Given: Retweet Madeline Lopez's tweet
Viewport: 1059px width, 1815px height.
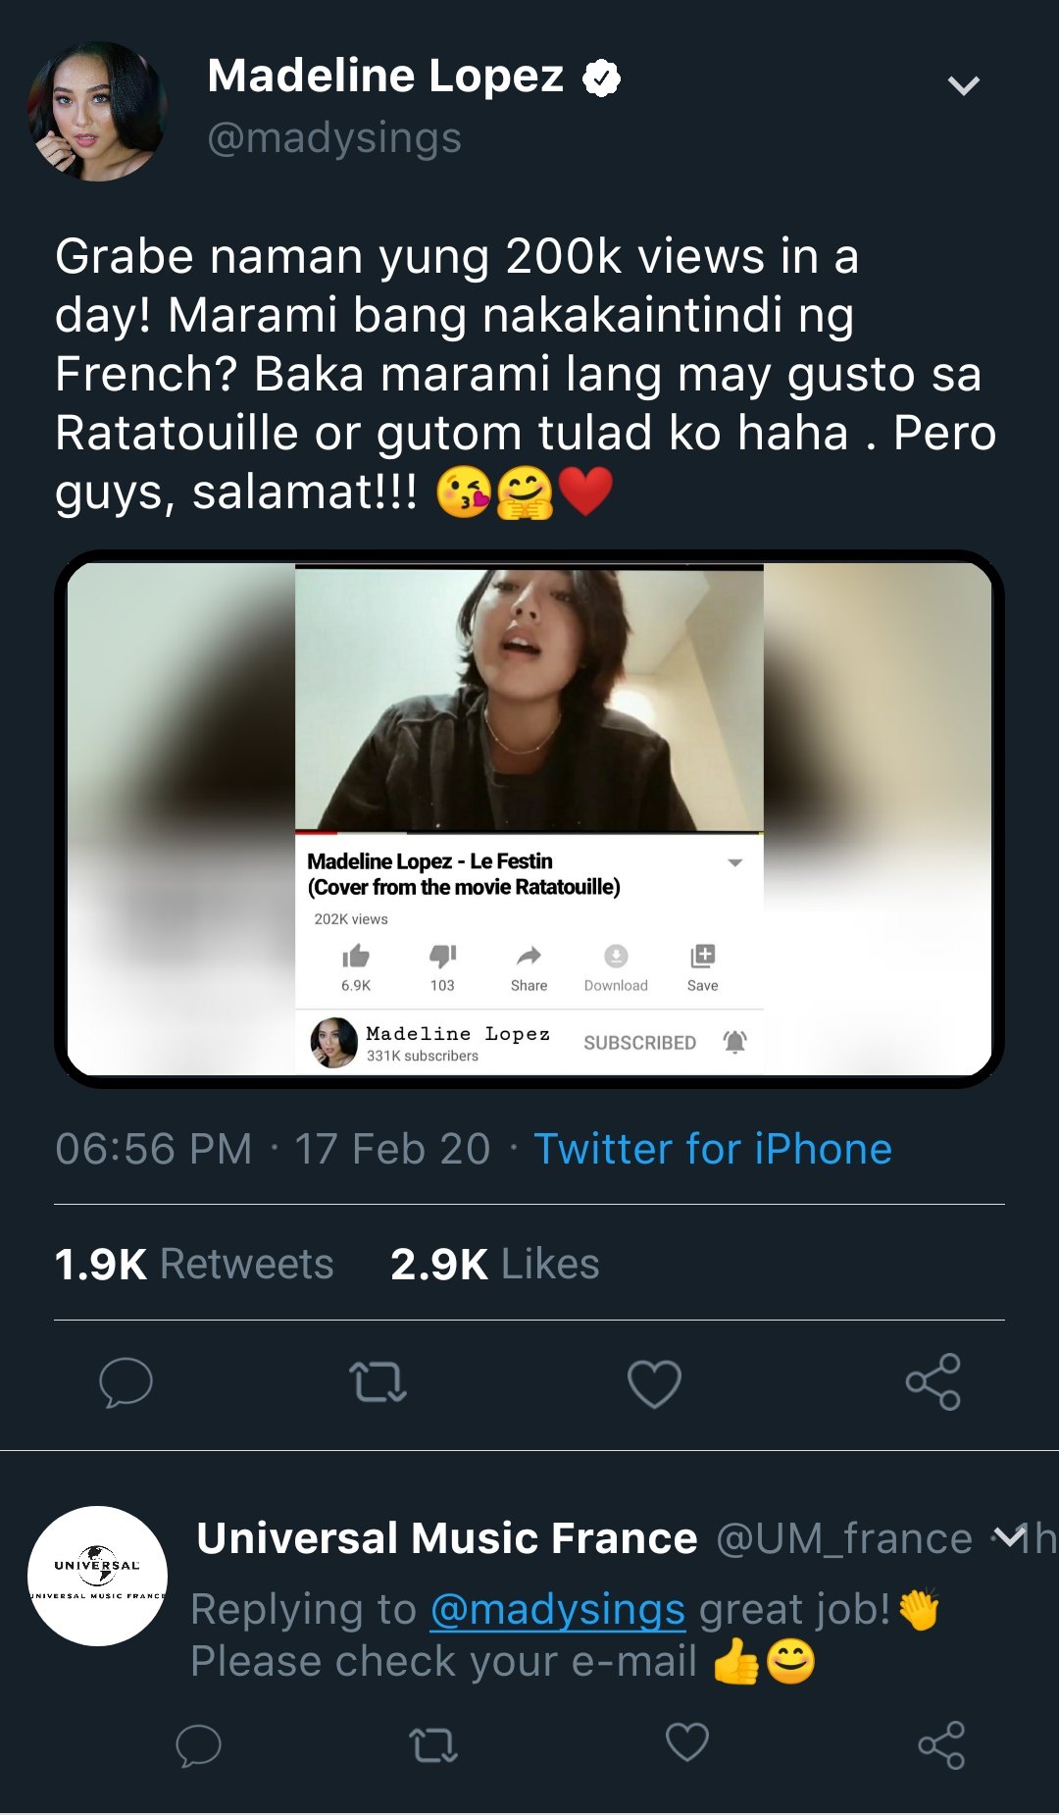Looking at the screenshot, I should (378, 1382).
